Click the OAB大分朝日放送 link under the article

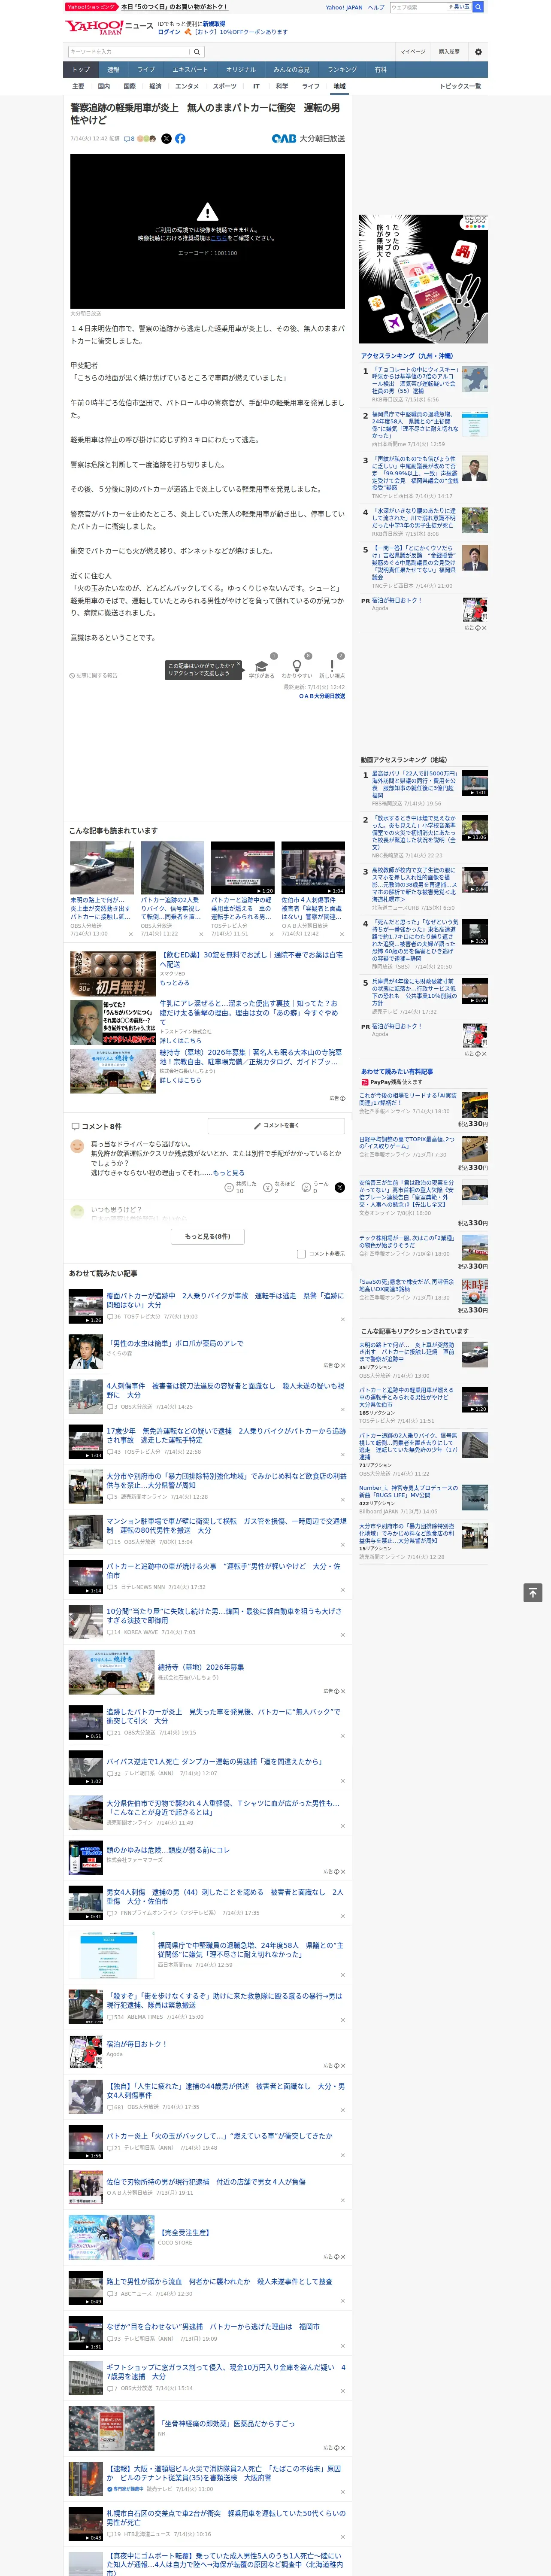tap(322, 696)
